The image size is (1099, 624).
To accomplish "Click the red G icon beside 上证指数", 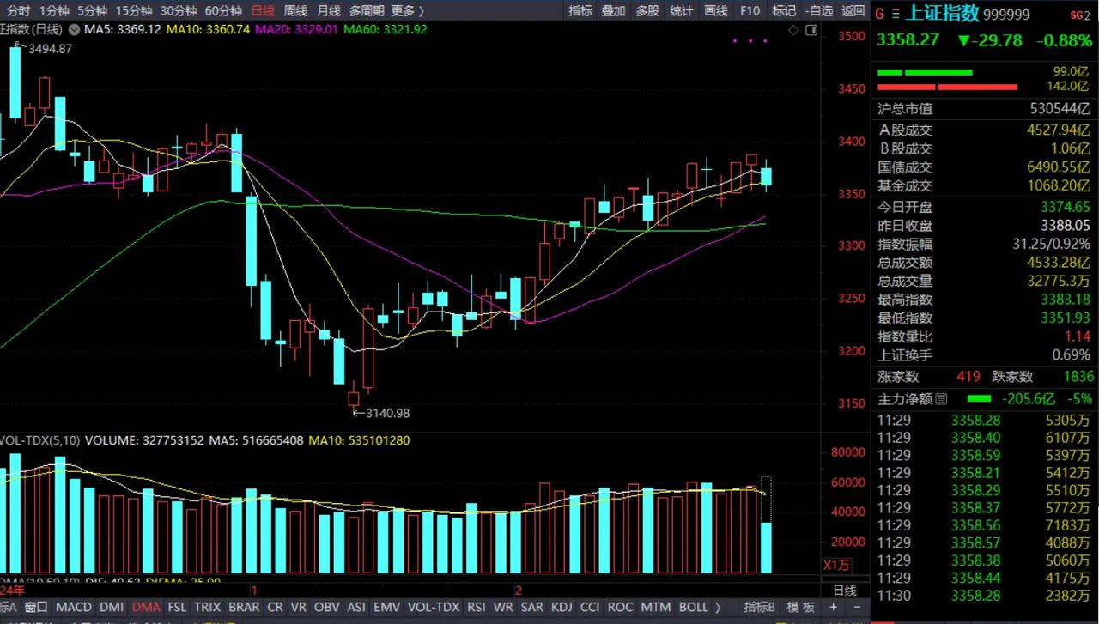I will click(878, 14).
